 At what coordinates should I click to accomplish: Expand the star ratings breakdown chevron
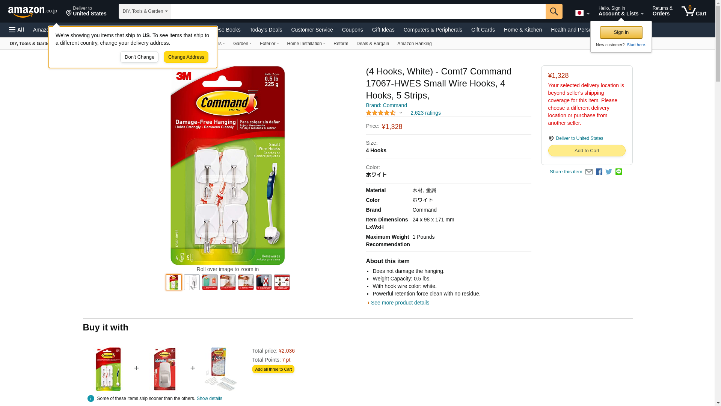[401, 113]
